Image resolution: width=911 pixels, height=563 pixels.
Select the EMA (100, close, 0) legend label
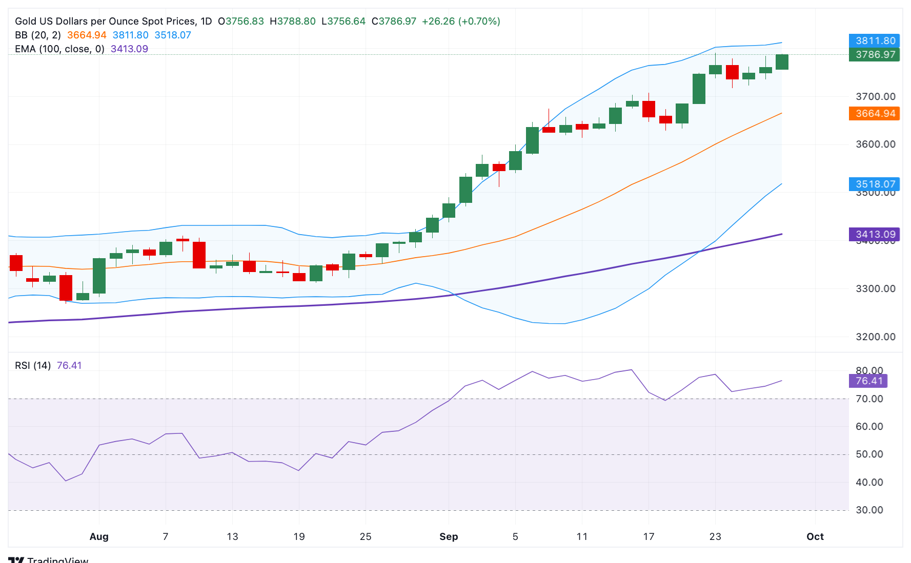point(59,49)
